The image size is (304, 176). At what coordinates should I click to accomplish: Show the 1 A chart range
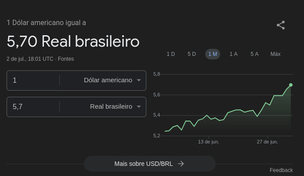point(233,54)
